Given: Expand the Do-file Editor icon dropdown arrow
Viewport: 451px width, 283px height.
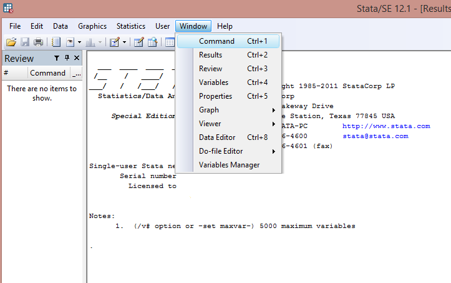Looking at the screenshot, I should (124, 42).
